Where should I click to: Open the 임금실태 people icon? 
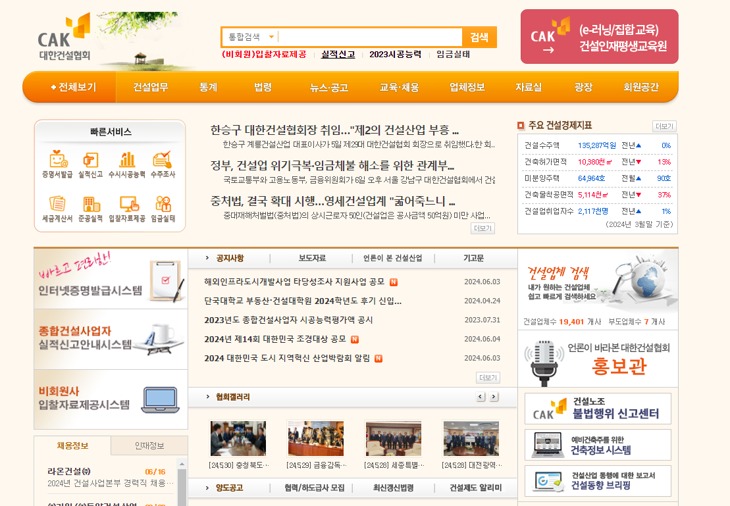[163, 209]
